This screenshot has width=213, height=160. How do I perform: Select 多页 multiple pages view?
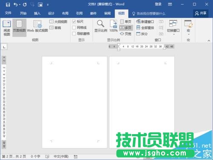pos(126,28)
